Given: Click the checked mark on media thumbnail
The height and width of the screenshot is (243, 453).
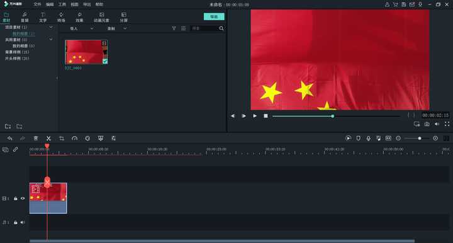Looking at the screenshot, I should (x=105, y=61).
